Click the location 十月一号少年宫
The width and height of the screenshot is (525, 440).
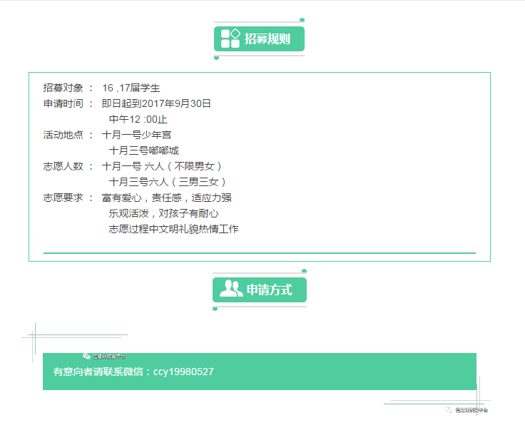click(136, 135)
